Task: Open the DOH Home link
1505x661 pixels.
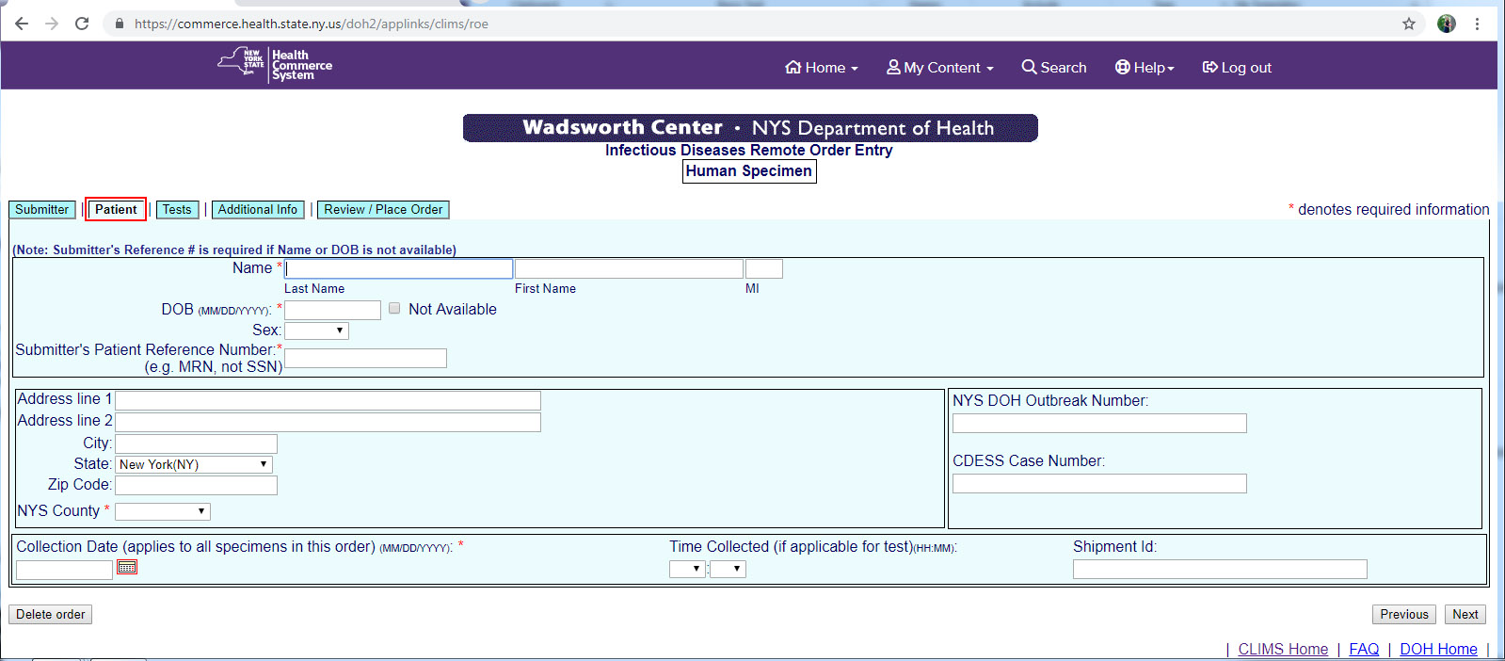Action: 1438,649
